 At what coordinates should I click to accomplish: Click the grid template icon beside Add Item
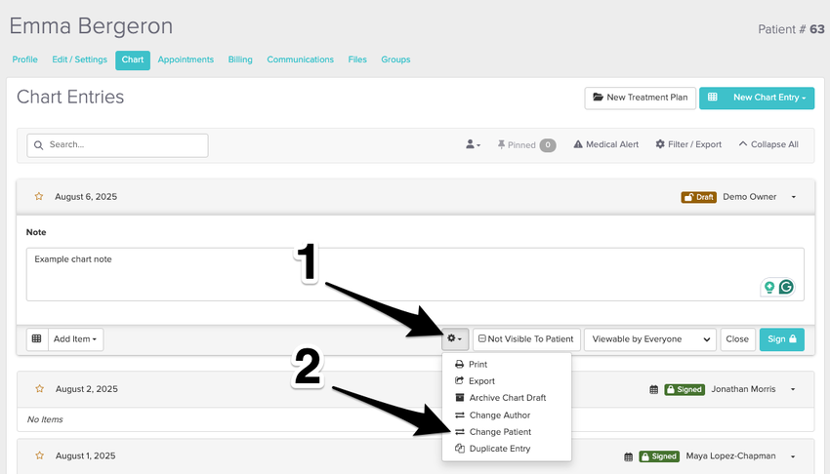[37, 339]
